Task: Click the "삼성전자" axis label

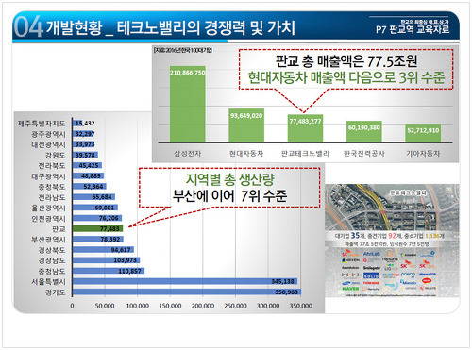Action: click(x=188, y=154)
